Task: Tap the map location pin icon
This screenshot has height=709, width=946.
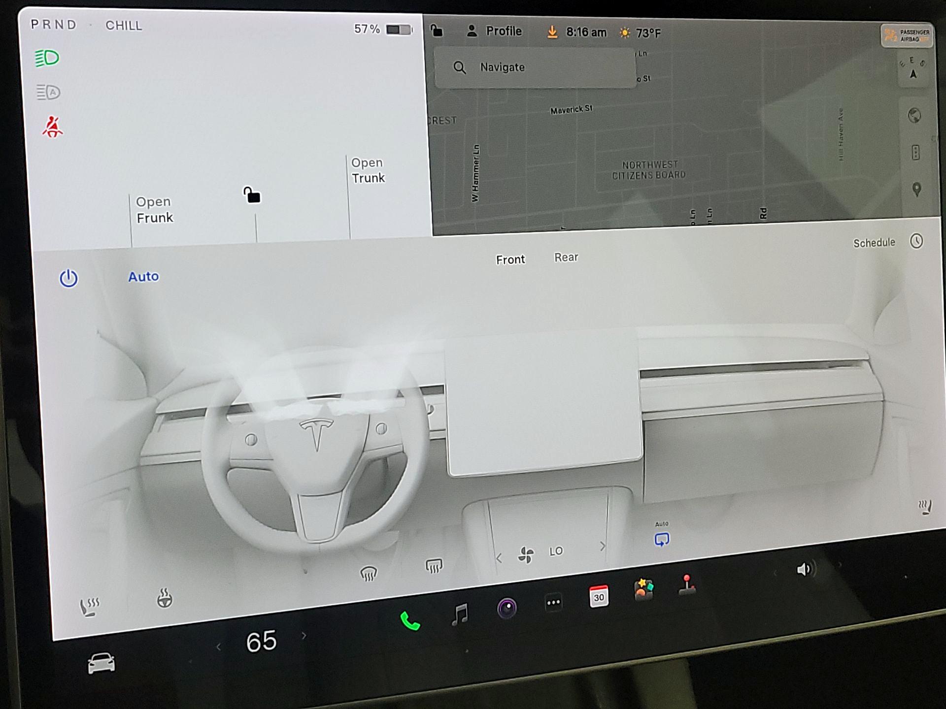Action: pos(916,190)
